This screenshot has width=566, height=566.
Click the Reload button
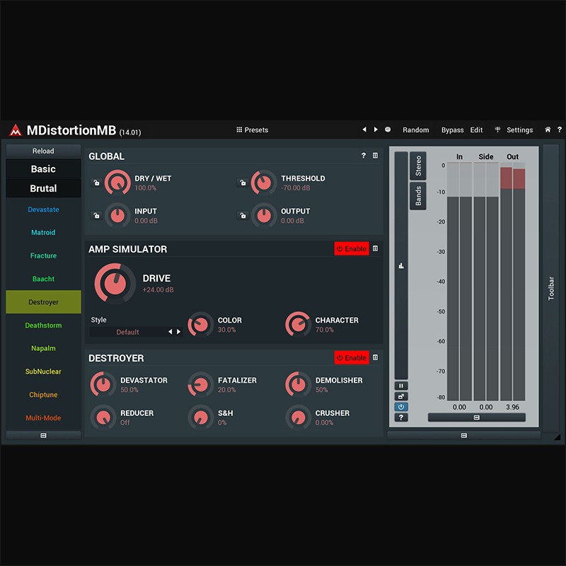coord(43,151)
